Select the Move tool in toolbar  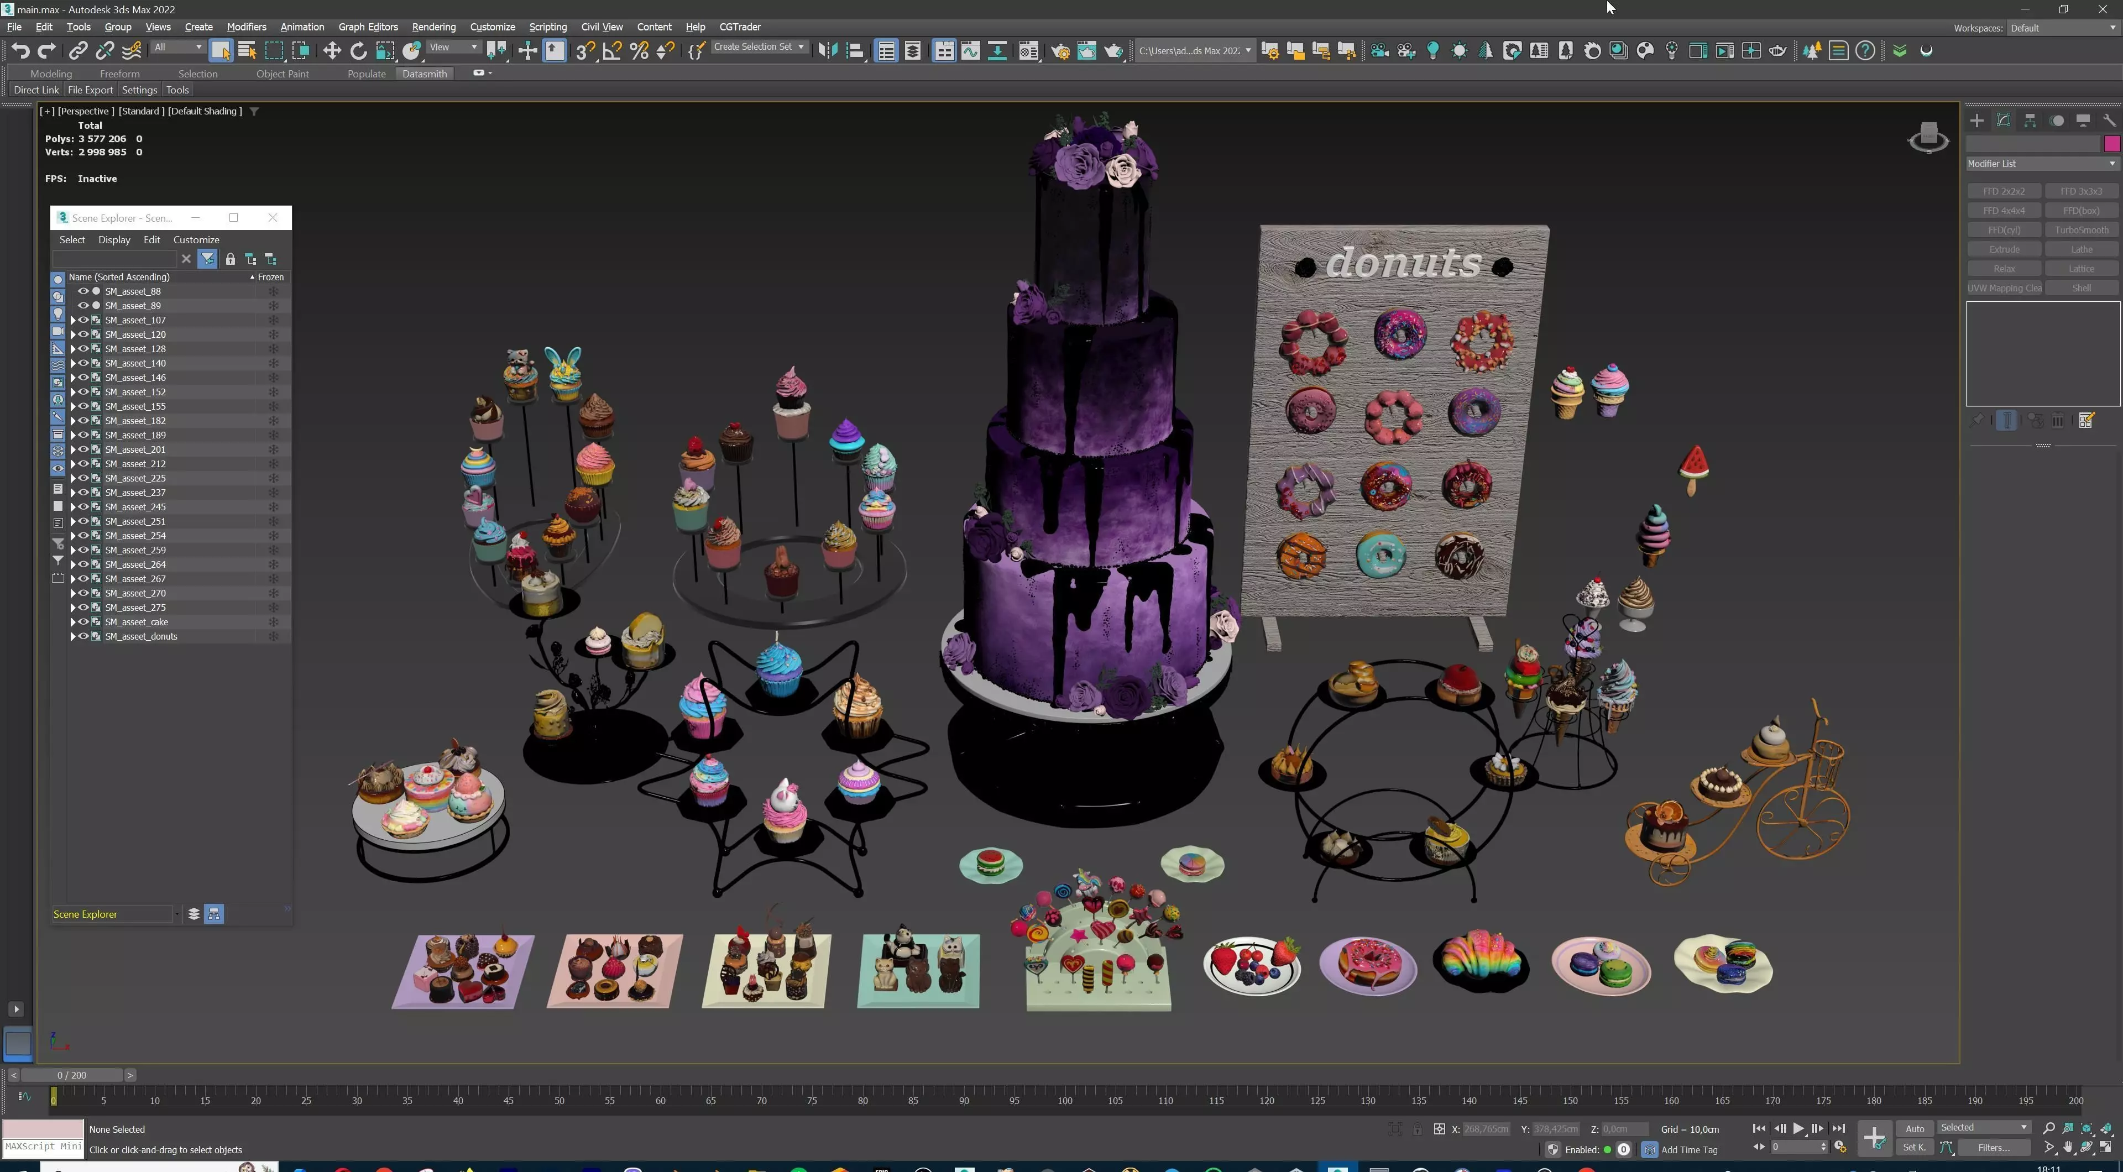(331, 51)
